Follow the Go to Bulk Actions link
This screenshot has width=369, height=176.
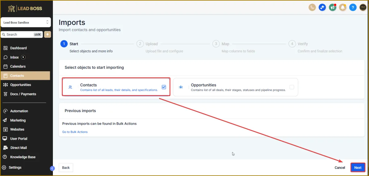(75, 132)
